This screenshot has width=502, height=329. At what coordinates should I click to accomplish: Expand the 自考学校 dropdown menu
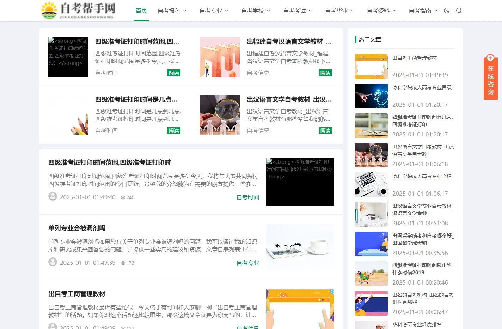click(256, 11)
